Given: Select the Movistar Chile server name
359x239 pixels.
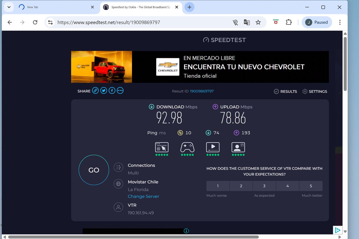Looking at the screenshot, I should [x=143, y=182].
